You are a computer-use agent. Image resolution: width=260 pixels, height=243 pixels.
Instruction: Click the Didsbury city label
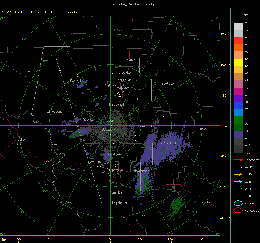(109, 129)
